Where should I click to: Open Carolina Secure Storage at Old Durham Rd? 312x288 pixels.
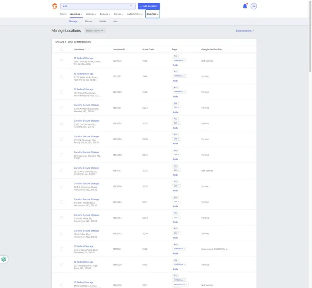[x=86, y=121]
